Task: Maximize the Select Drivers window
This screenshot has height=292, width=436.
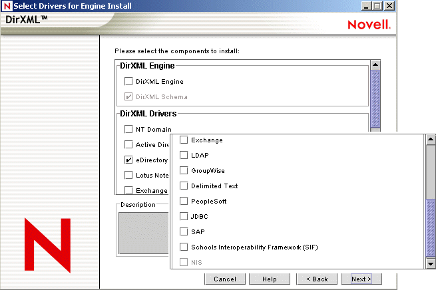Action: point(377,6)
